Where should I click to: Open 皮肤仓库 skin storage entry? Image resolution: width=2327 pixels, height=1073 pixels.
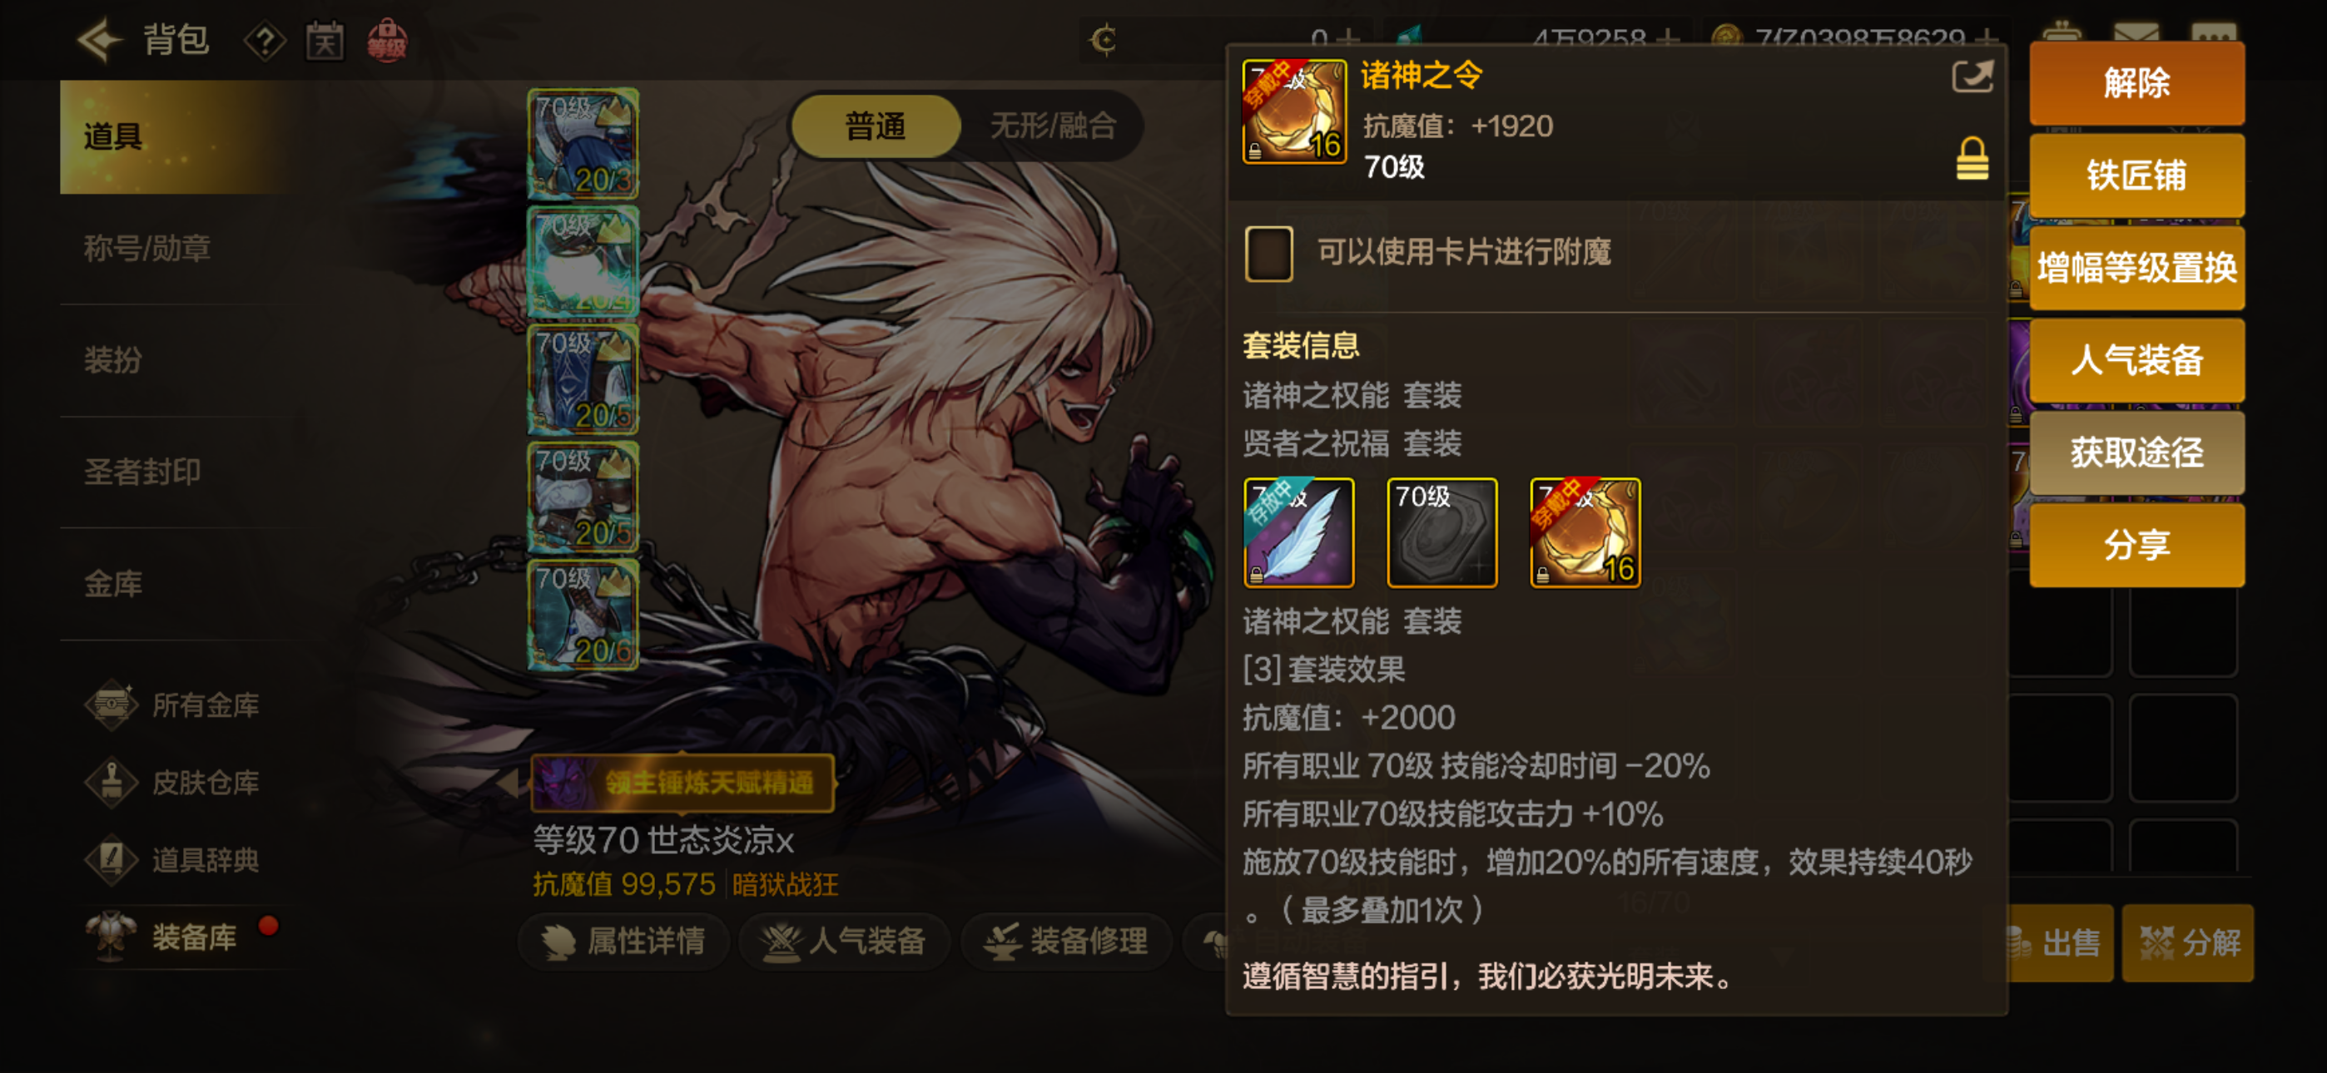pos(171,782)
